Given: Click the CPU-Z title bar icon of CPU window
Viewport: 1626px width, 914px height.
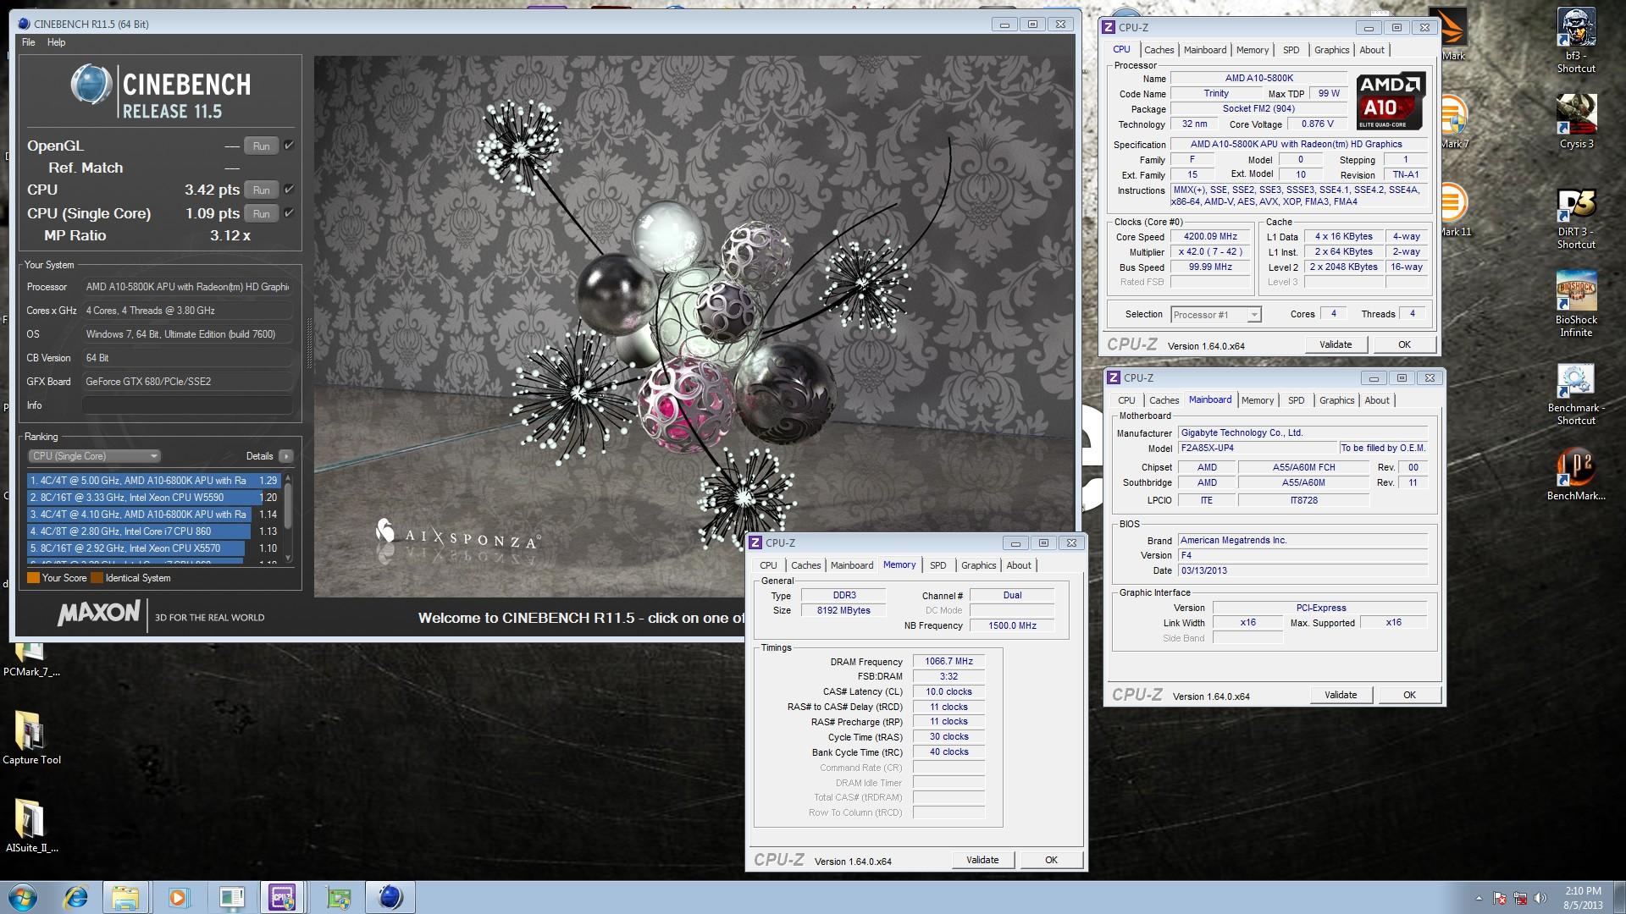Looking at the screenshot, I should pyautogui.click(x=1109, y=27).
